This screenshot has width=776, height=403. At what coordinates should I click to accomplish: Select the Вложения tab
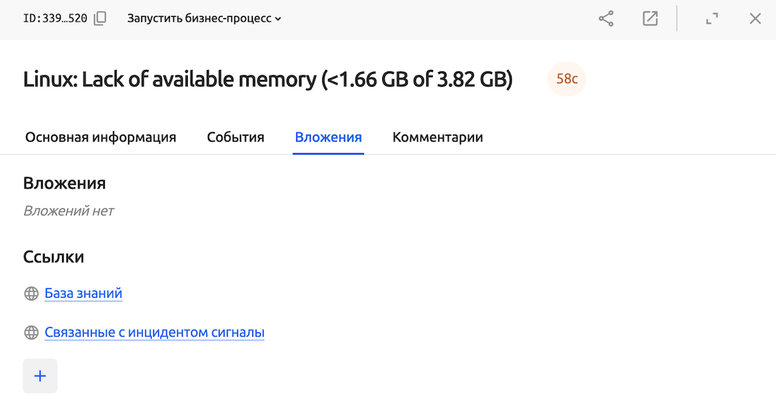click(x=328, y=137)
